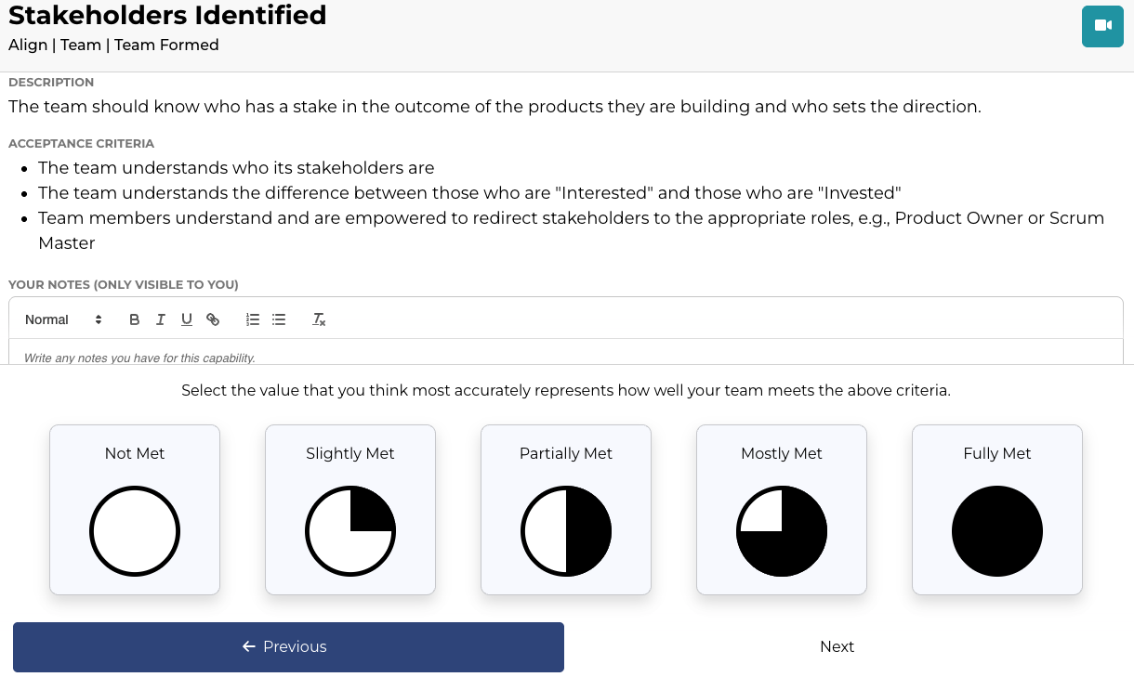
Task: Apply numbered list formatting
Action: click(x=253, y=319)
